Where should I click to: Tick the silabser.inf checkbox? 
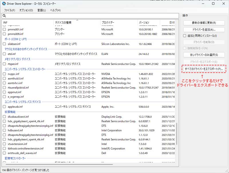click(x=4, y=44)
